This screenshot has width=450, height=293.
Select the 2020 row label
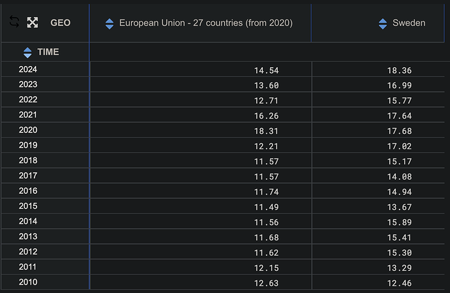point(28,130)
